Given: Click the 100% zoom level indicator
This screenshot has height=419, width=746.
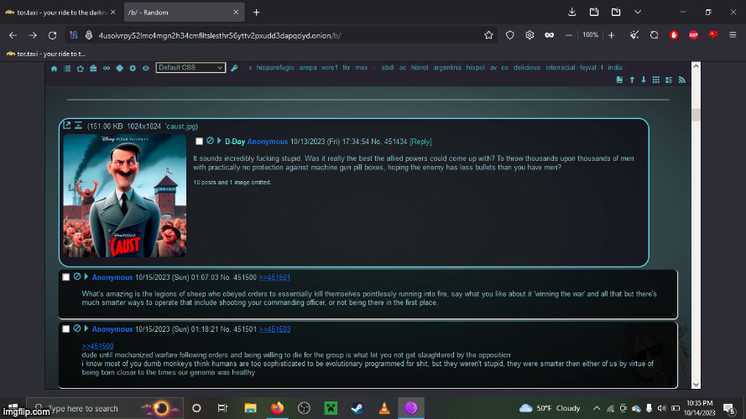Looking at the screenshot, I should click(x=590, y=35).
